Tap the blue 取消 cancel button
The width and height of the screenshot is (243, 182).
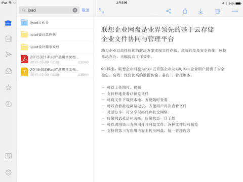86,10
